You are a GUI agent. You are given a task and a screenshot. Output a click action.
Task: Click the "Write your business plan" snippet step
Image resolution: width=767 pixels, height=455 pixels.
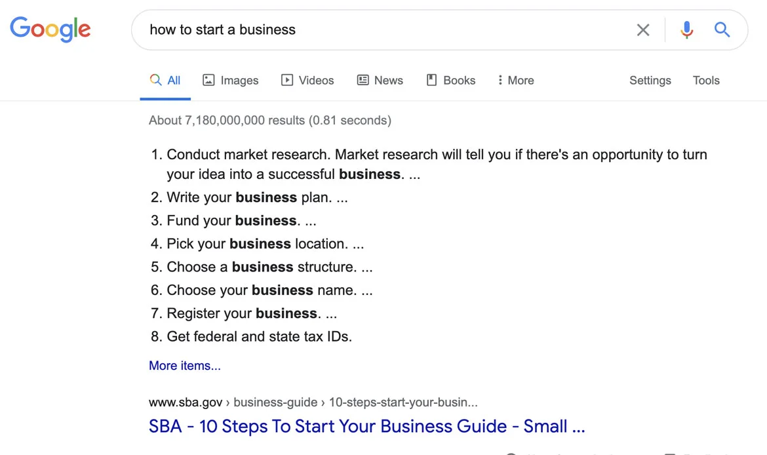pos(257,197)
